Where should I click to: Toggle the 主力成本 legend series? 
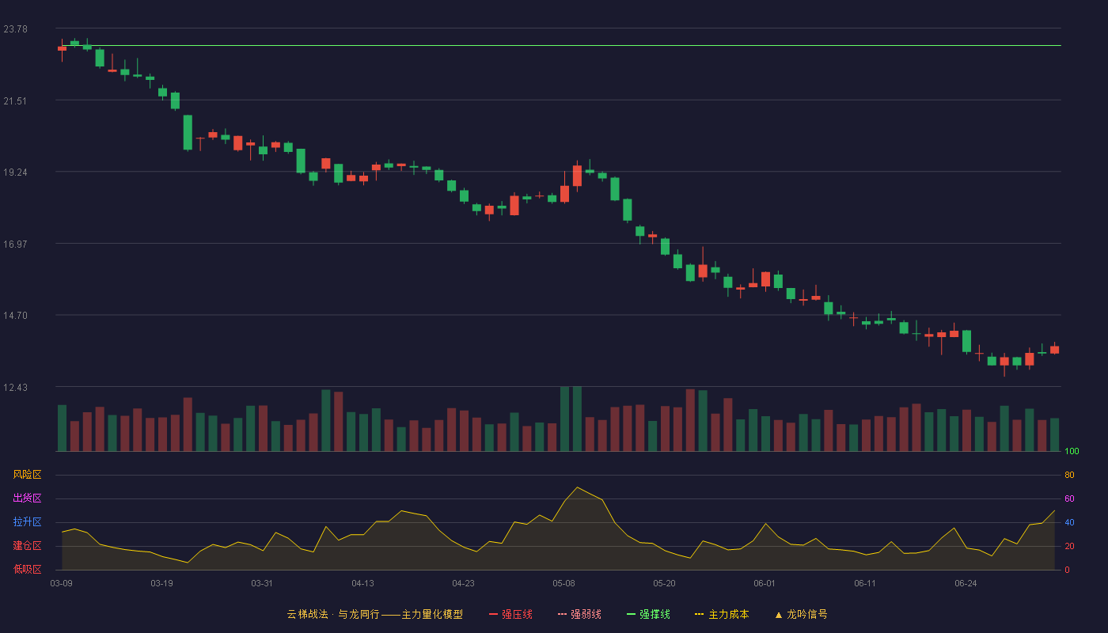722,614
